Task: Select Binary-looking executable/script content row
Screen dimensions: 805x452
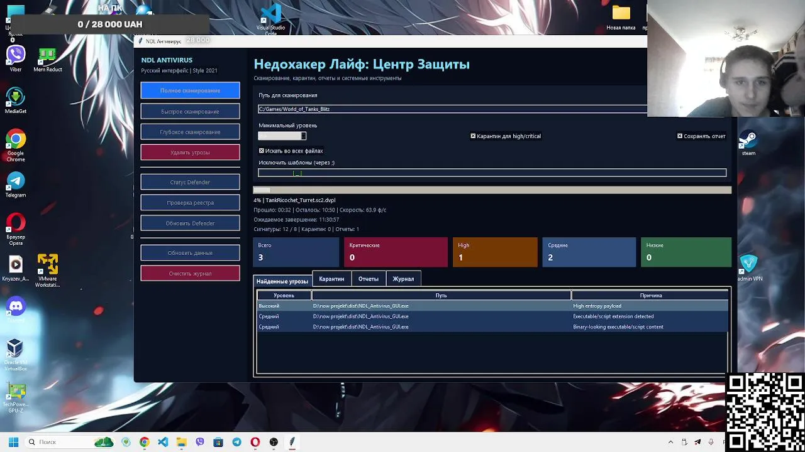Action: [492, 326]
